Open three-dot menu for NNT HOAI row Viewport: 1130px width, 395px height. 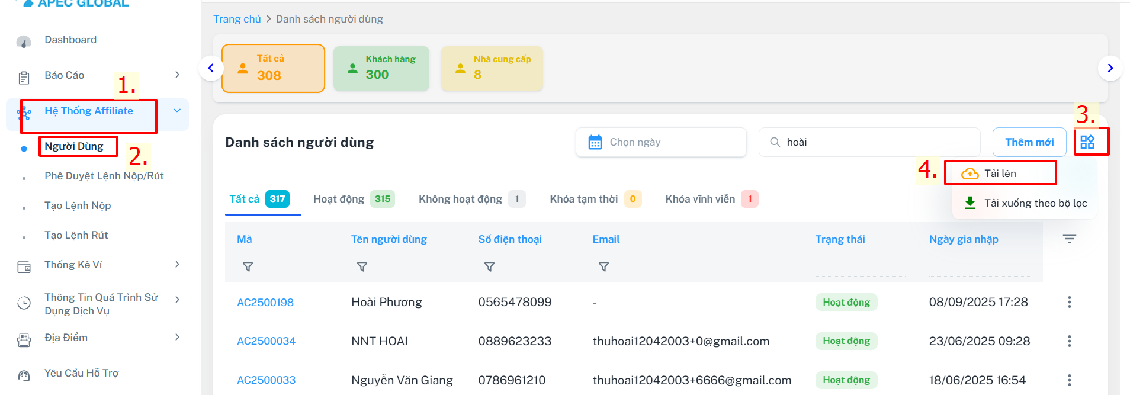[1069, 341]
